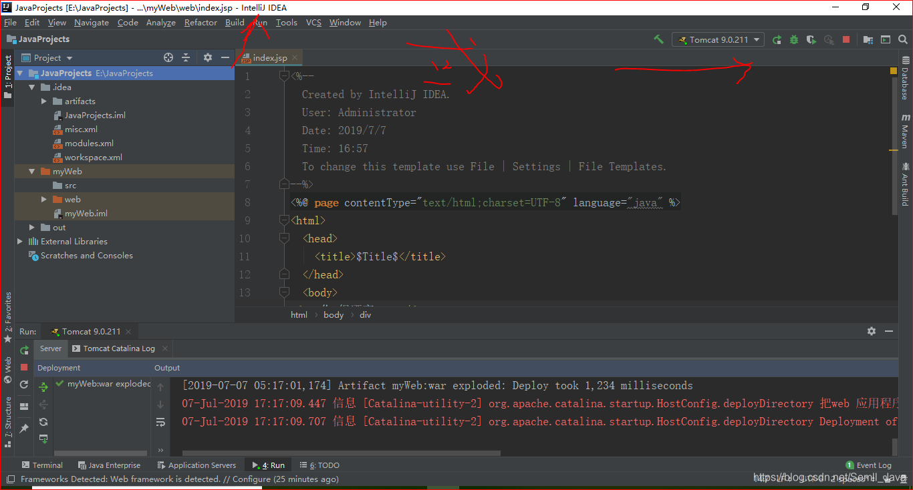This screenshot has height=490, width=913.
Task: Click the body breadcrumb below the editor
Action: [x=334, y=315]
